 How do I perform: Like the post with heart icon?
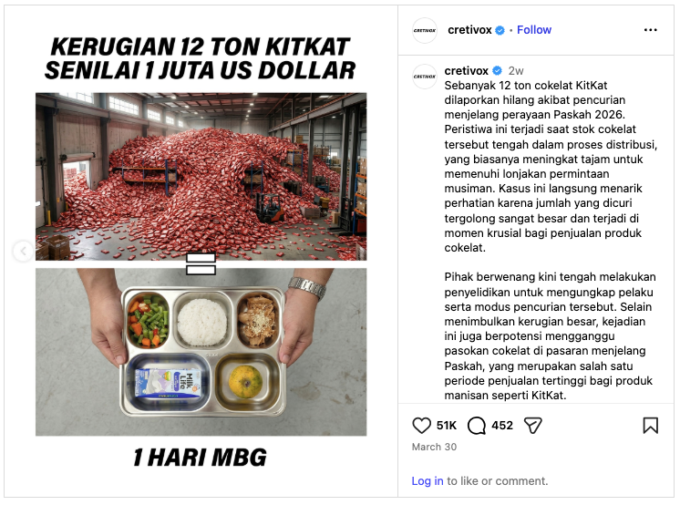[421, 426]
